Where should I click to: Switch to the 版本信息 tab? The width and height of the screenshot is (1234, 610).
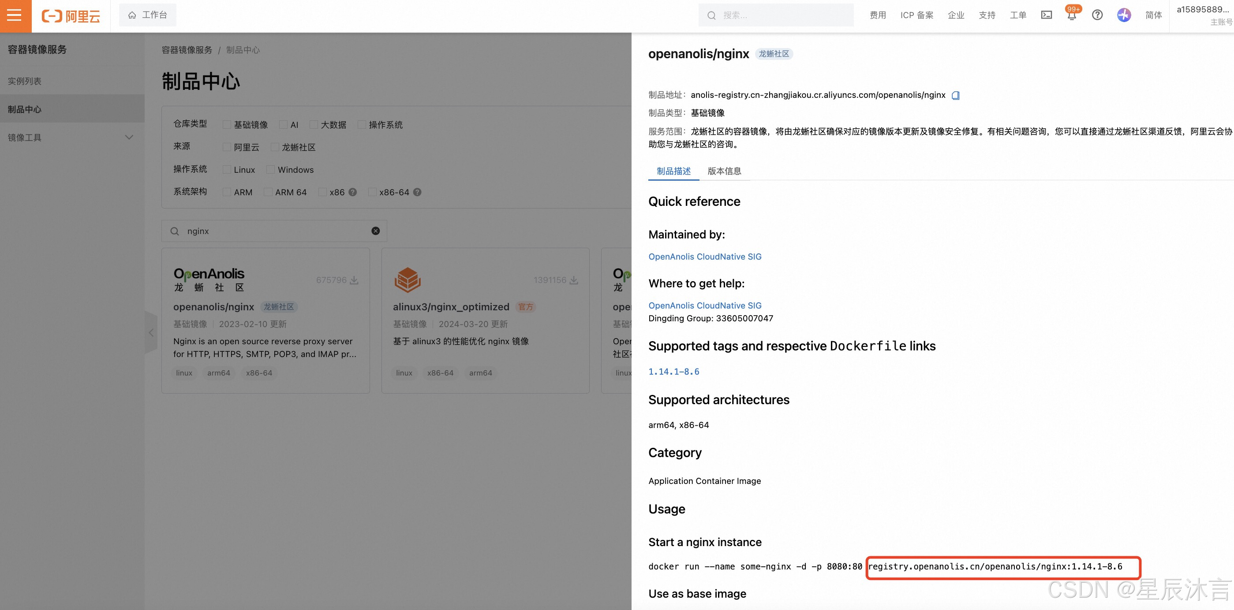coord(724,171)
